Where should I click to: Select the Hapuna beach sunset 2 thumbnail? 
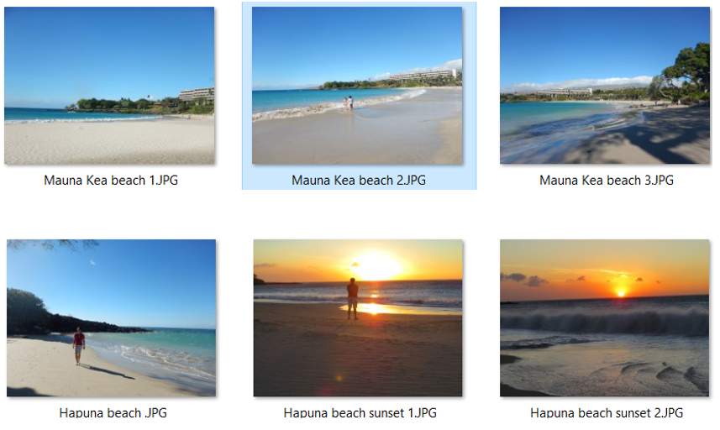(605, 317)
